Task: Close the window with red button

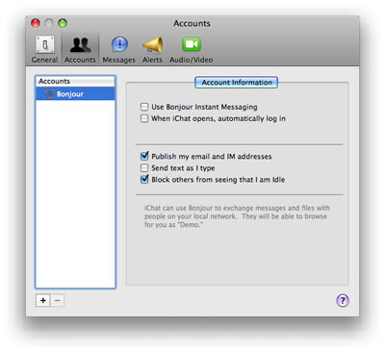Action: pyautogui.click(x=36, y=23)
